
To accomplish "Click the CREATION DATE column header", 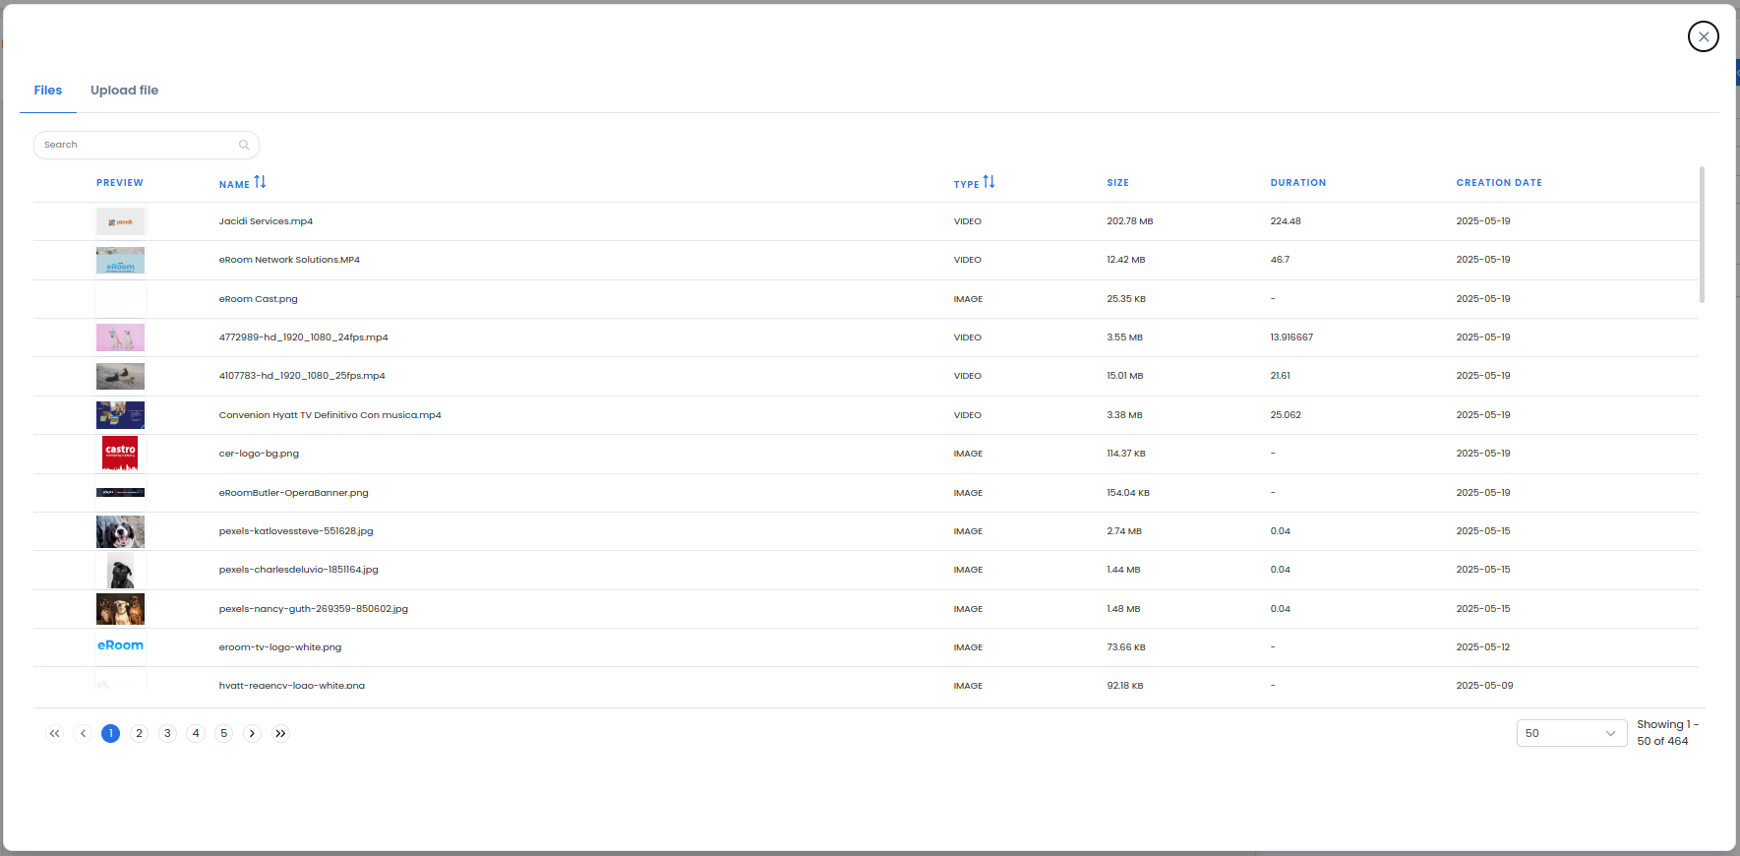I will click(1499, 183).
